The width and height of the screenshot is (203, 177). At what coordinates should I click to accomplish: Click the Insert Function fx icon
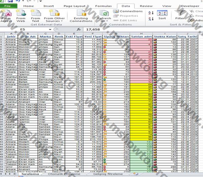[x=78, y=30]
